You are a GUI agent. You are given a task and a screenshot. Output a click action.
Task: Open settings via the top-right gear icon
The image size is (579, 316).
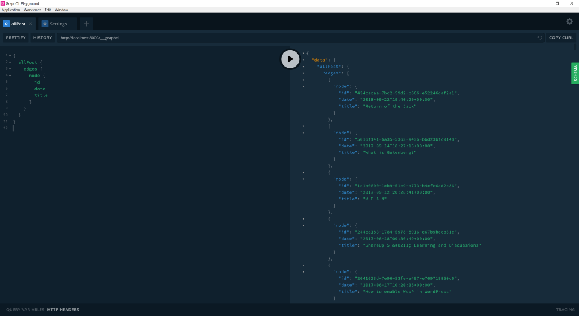(x=569, y=21)
